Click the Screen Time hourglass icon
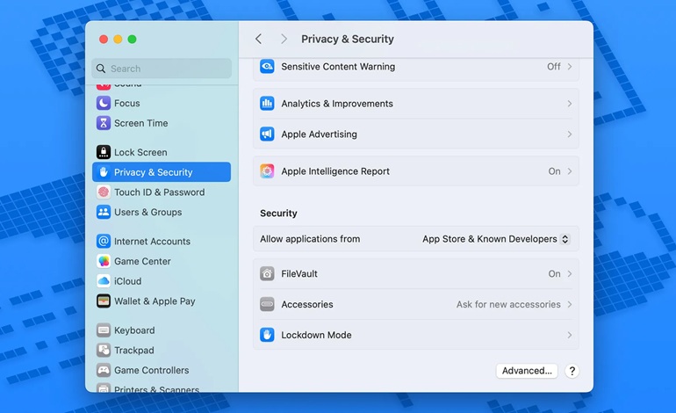Image resolution: width=676 pixels, height=413 pixels. (104, 123)
